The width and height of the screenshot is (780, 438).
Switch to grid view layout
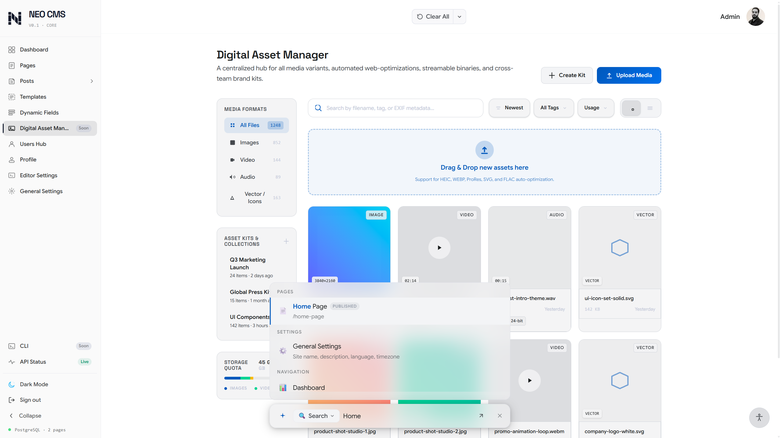pyautogui.click(x=632, y=108)
